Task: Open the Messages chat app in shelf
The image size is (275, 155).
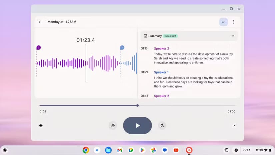Action: 165,150
